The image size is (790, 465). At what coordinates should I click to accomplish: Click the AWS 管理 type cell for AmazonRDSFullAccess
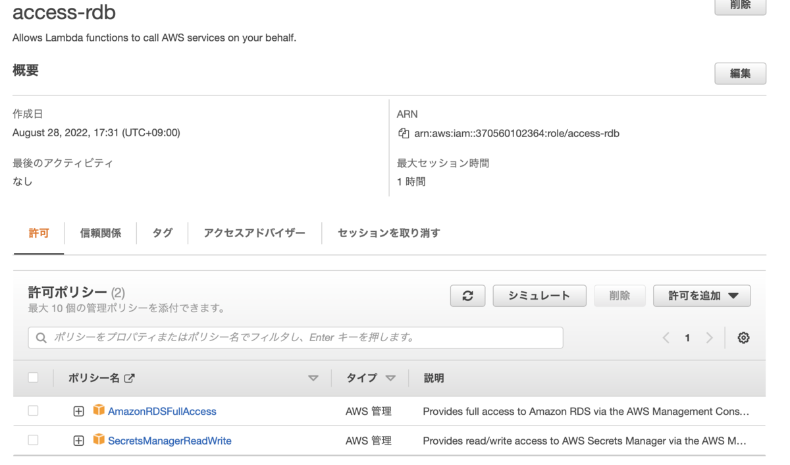click(x=369, y=411)
